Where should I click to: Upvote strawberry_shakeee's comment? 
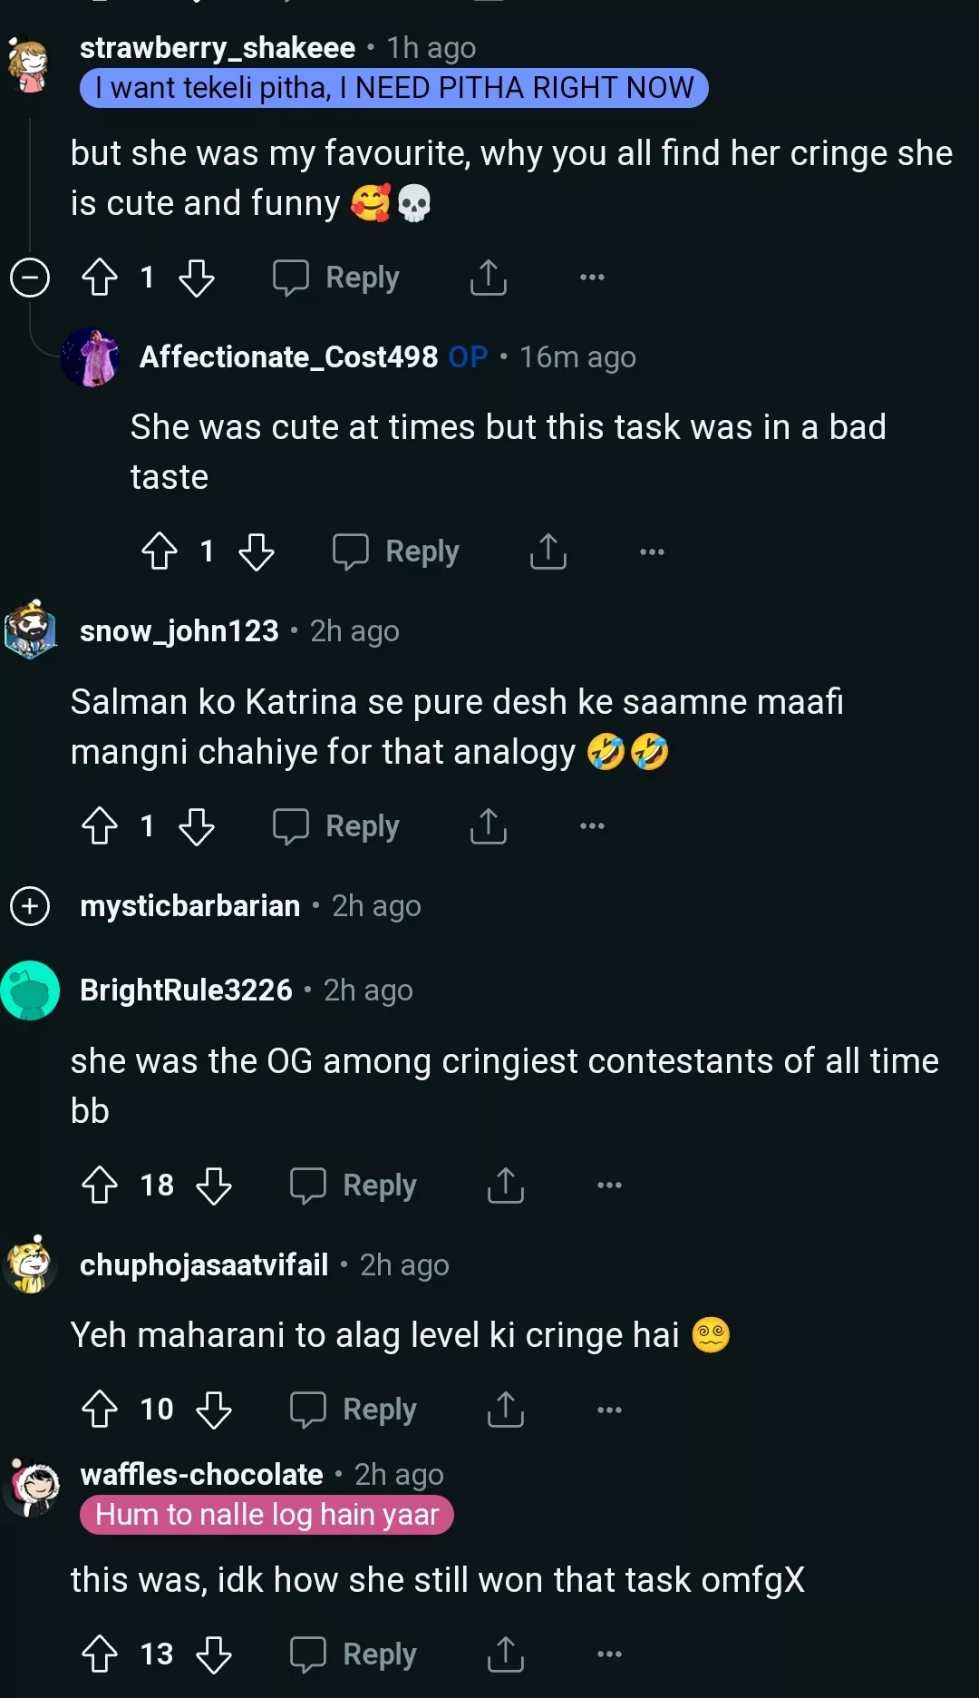[x=100, y=278]
